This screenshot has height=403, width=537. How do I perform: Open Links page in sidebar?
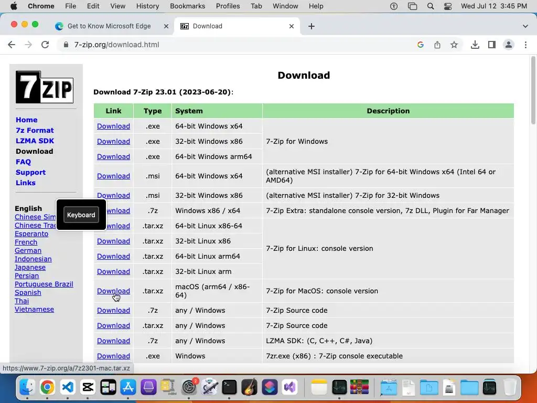25,183
